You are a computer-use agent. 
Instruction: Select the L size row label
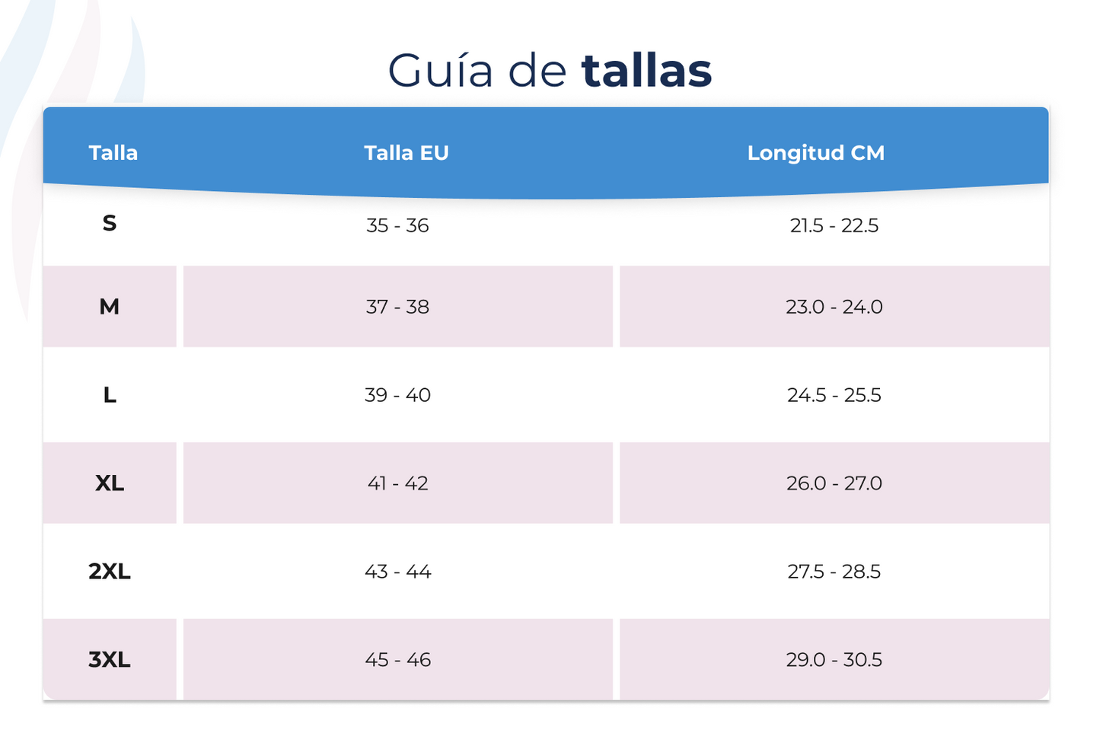pyautogui.click(x=110, y=395)
